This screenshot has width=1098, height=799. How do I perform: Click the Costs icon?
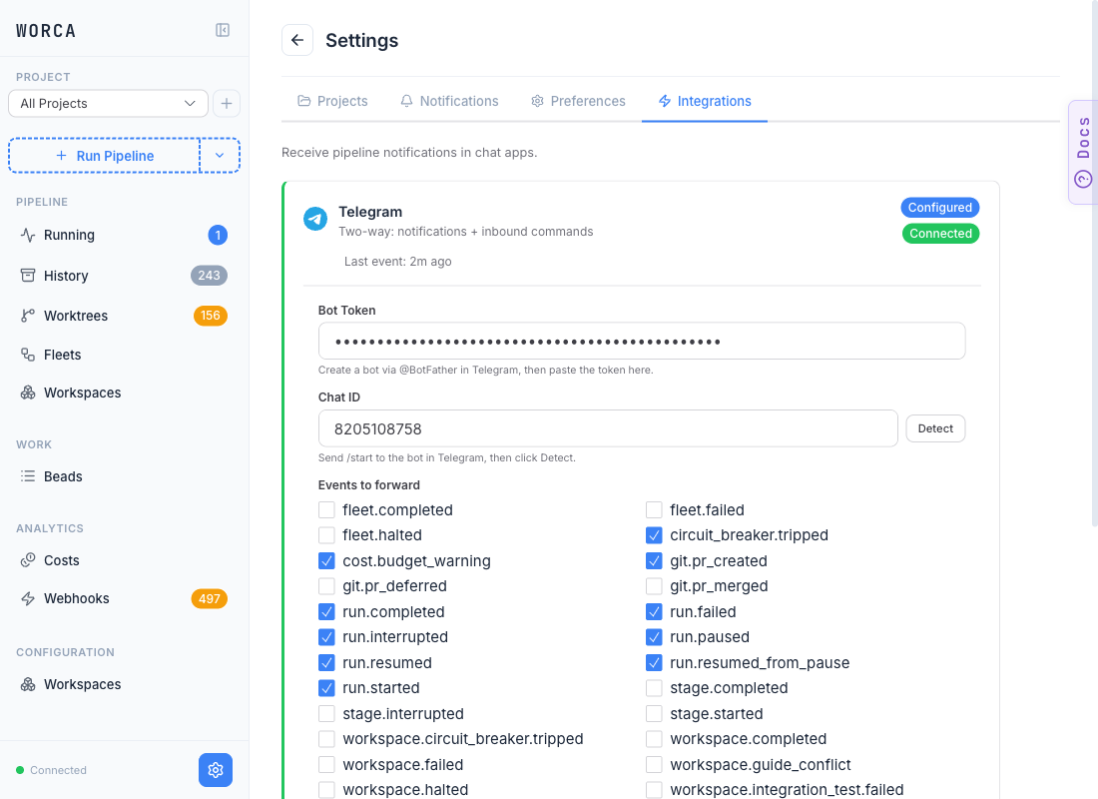click(x=28, y=560)
